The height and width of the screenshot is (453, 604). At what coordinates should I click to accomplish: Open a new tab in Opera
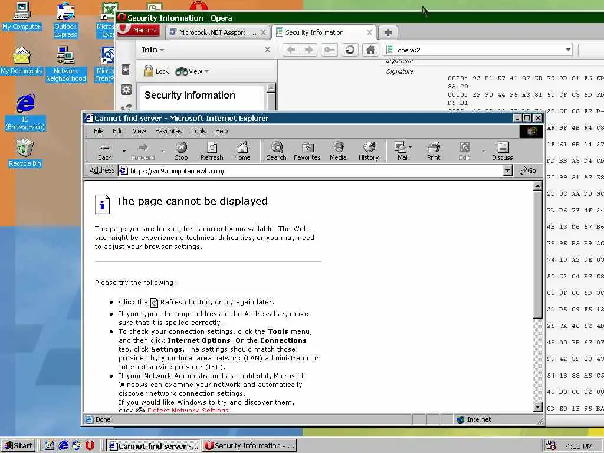click(388, 32)
